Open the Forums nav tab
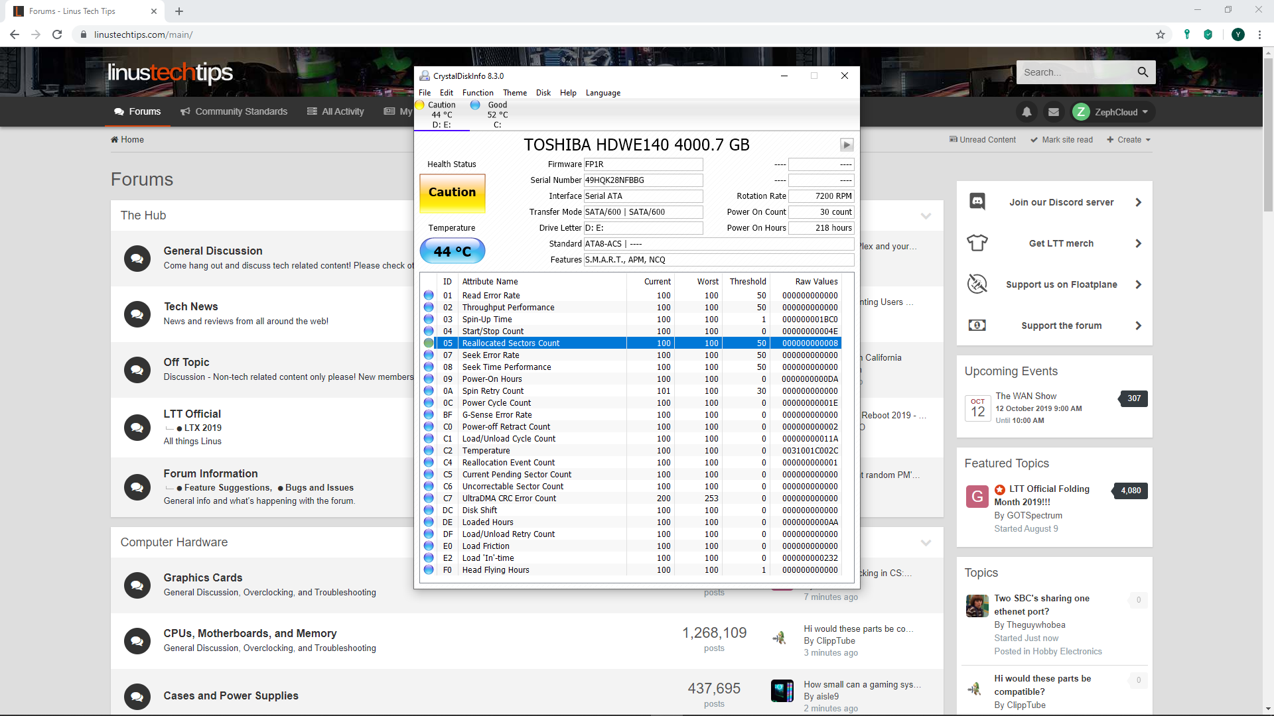The height and width of the screenshot is (716, 1274). 137,111
